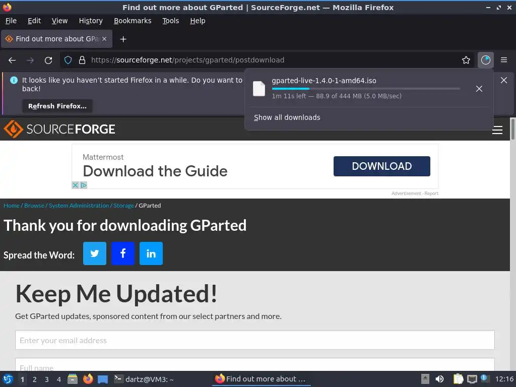This screenshot has height=387, width=516.
Task: Launch Firefox from taskbar quick launch
Action: tap(88, 379)
